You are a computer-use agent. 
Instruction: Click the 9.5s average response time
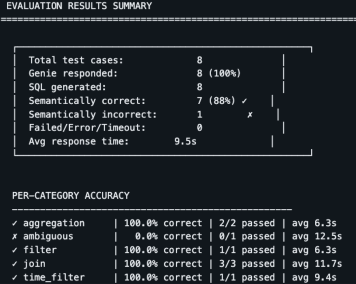[x=185, y=141]
